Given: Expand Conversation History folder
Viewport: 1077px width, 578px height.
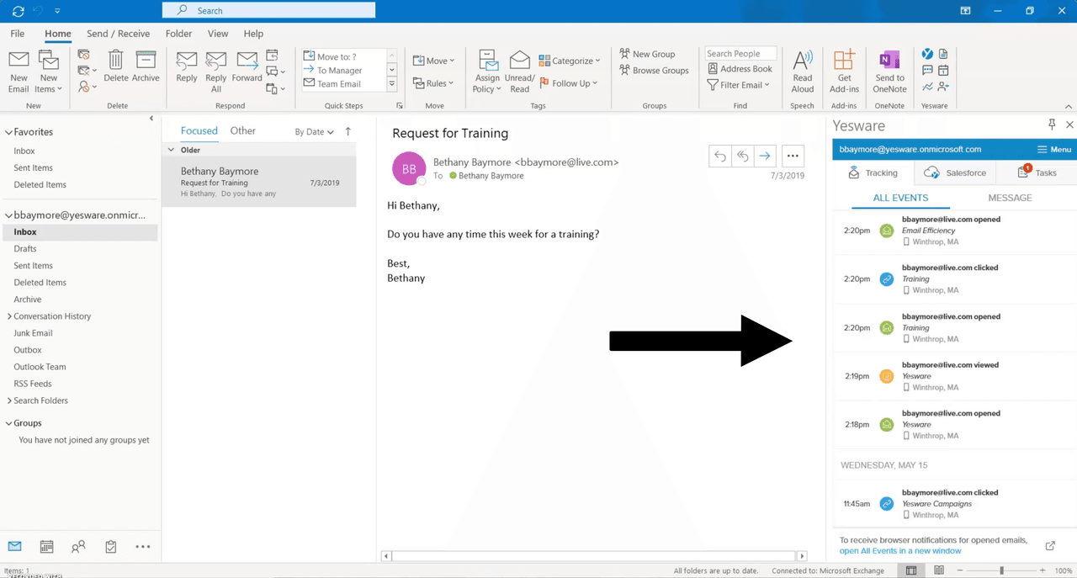Looking at the screenshot, I should click(9, 316).
